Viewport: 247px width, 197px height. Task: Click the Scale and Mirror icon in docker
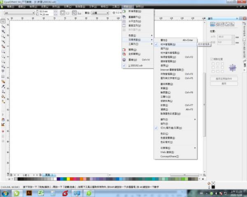coord(222,24)
